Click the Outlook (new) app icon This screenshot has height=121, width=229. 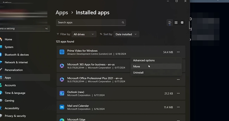click(x=62, y=93)
